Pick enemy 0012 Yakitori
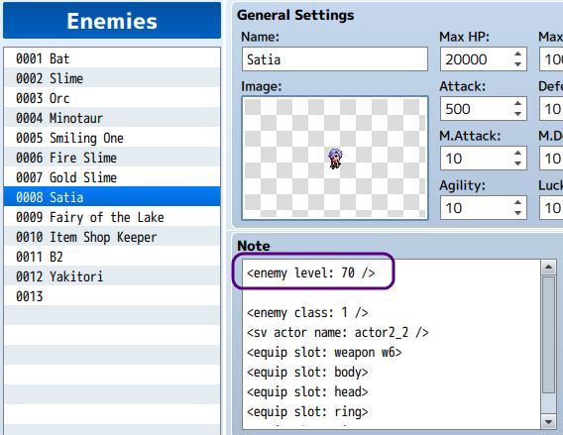The image size is (563, 435). (112, 276)
